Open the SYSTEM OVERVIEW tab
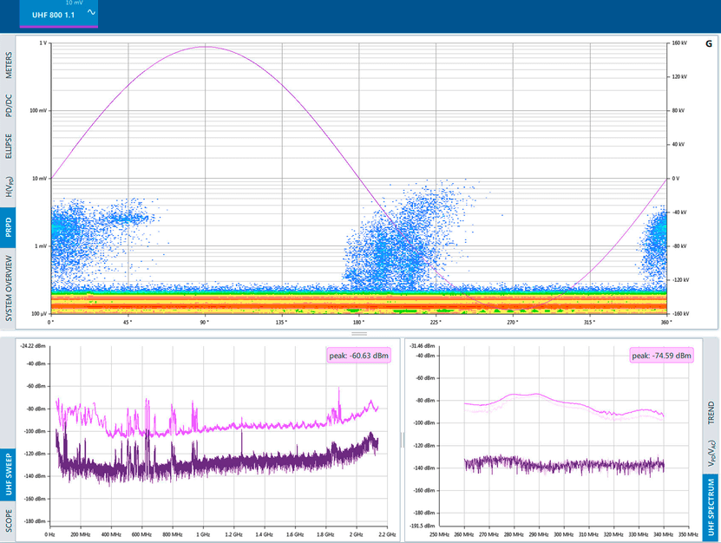This screenshot has height=543, width=721. (9, 289)
